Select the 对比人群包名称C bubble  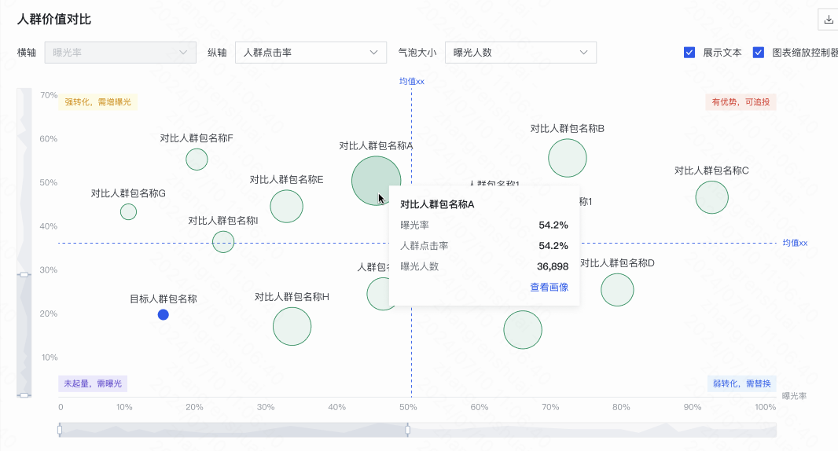pos(712,197)
